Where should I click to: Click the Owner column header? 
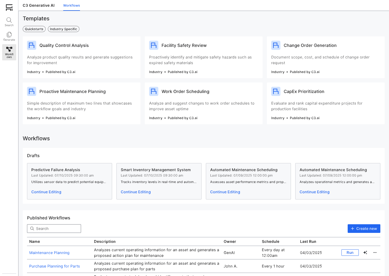click(x=230, y=241)
